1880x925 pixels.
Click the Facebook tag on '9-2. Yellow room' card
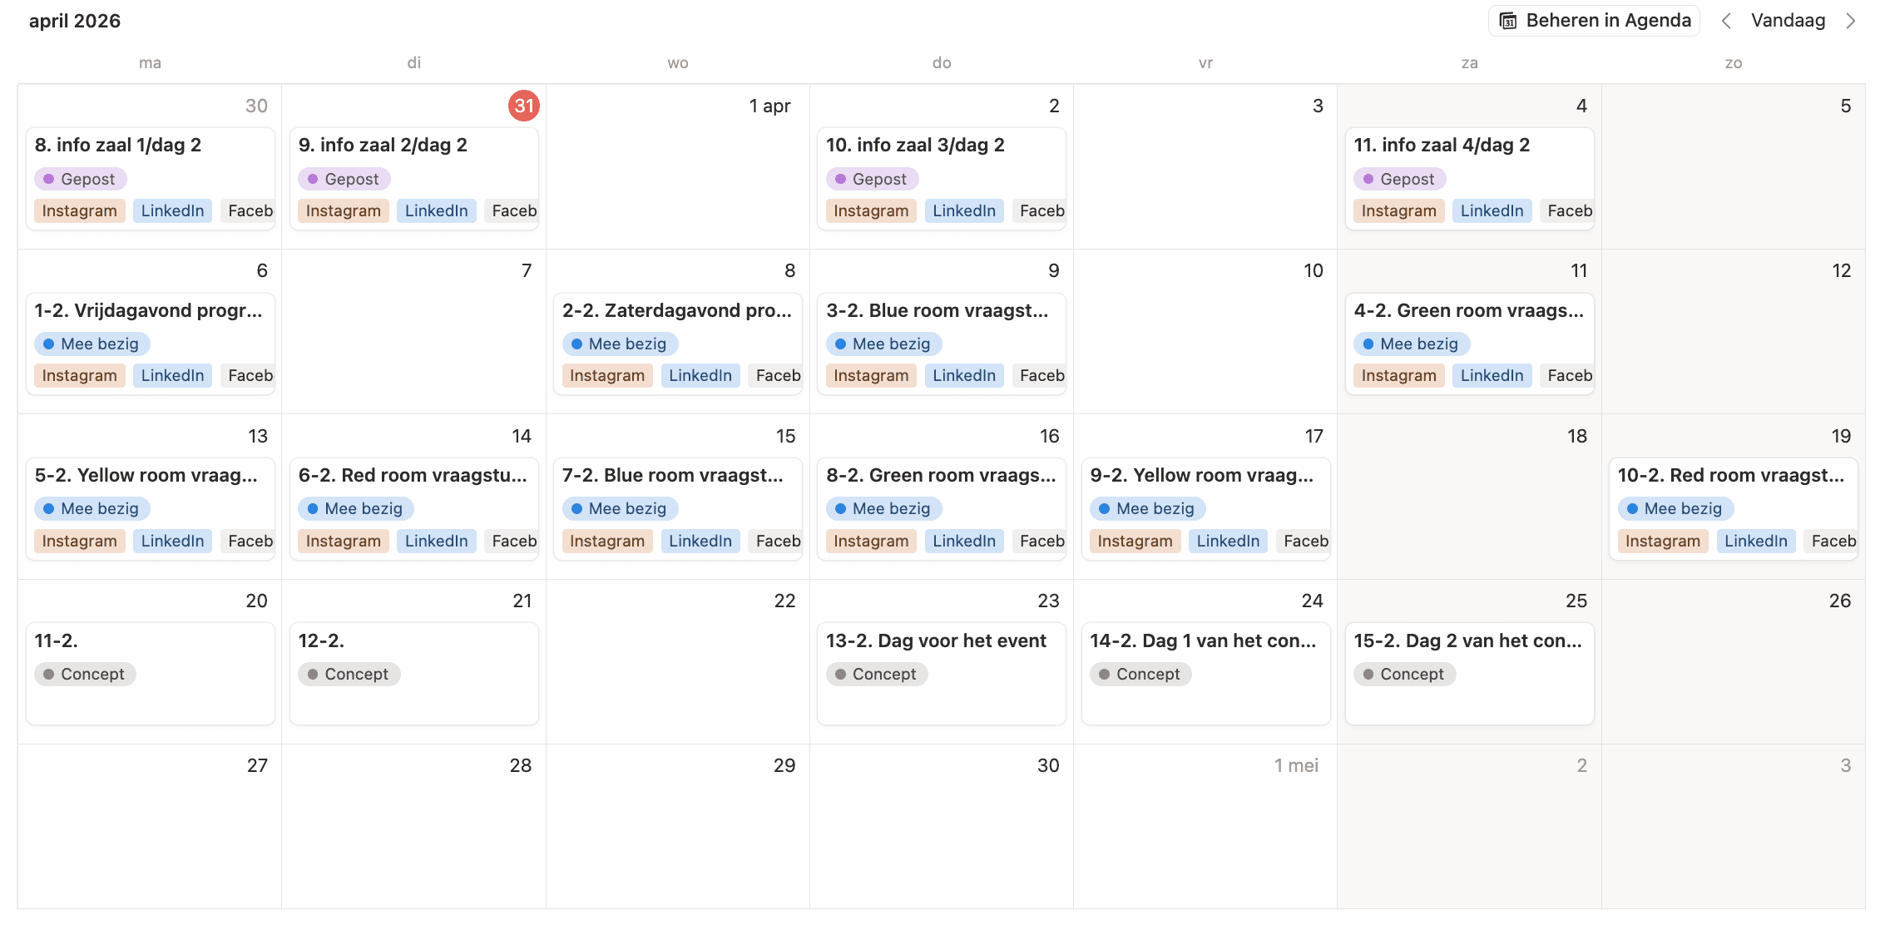pos(1305,541)
